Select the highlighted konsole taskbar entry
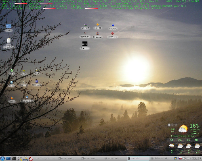 (138, 159)
